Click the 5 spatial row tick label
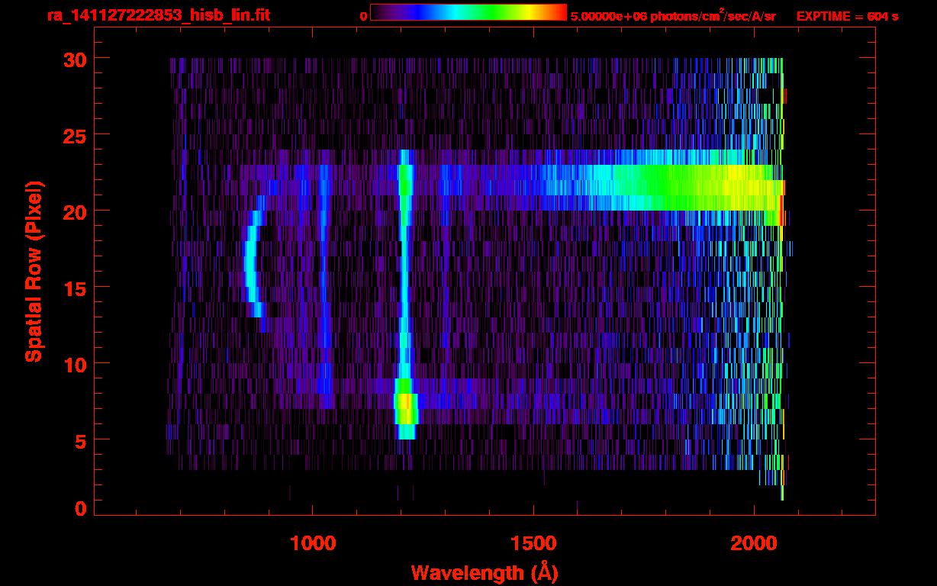 81,440
